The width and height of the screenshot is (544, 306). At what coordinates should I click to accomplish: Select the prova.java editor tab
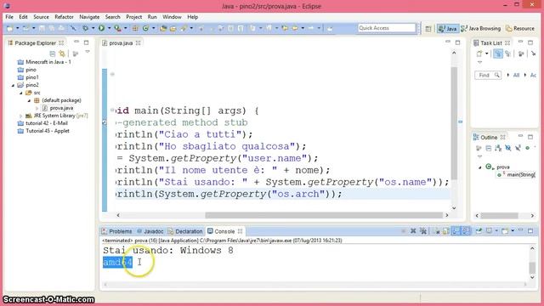point(121,43)
